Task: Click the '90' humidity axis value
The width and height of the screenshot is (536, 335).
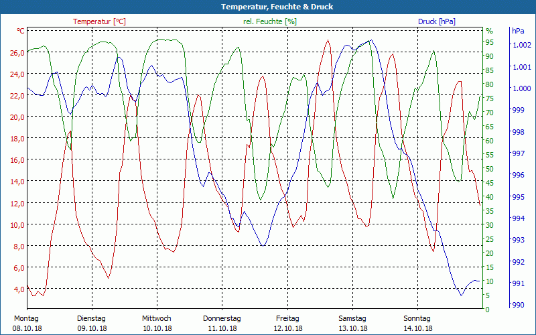Action: pos(490,56)
